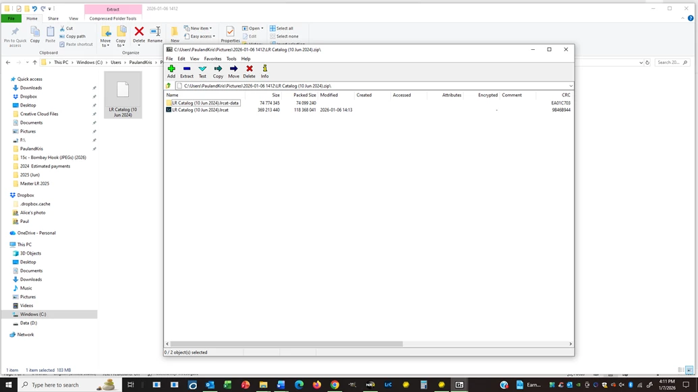
Task: Switch to the Explorer View ribbon tab
Action: click(74, 19)
